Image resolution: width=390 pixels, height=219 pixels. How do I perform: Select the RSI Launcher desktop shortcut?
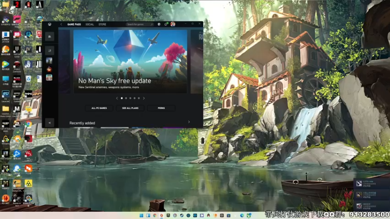coord(5,96)
